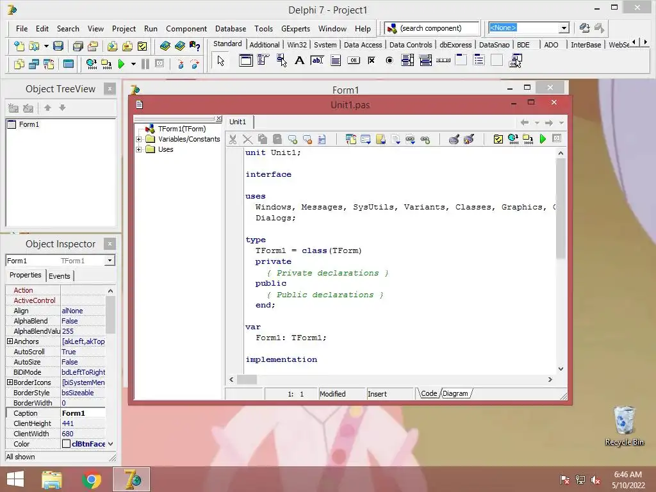
Task: Click the Save All icon in main toolbar
Action: tap(78, 45)
